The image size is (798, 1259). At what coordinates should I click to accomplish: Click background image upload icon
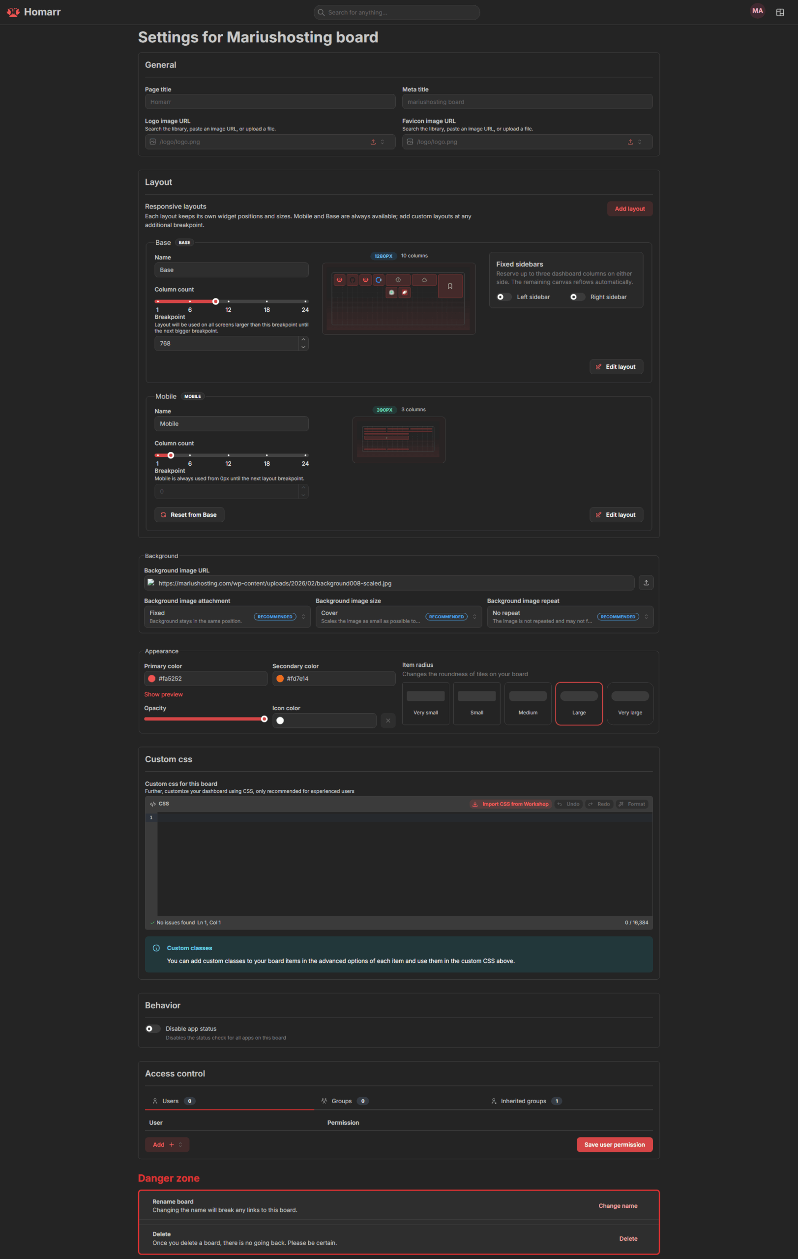click(646, 582)
